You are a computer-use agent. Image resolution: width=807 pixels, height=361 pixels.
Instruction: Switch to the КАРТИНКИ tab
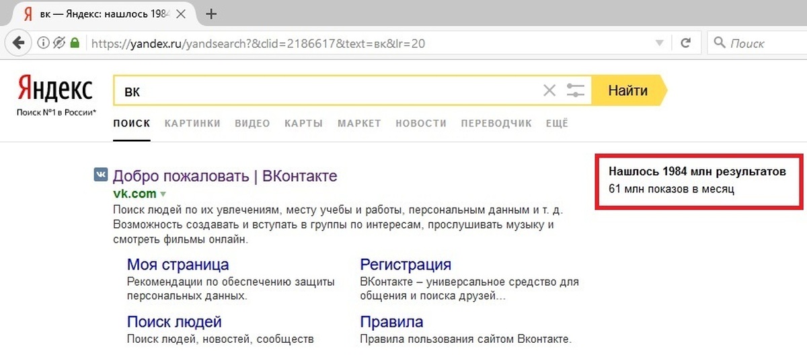point(192,123)
